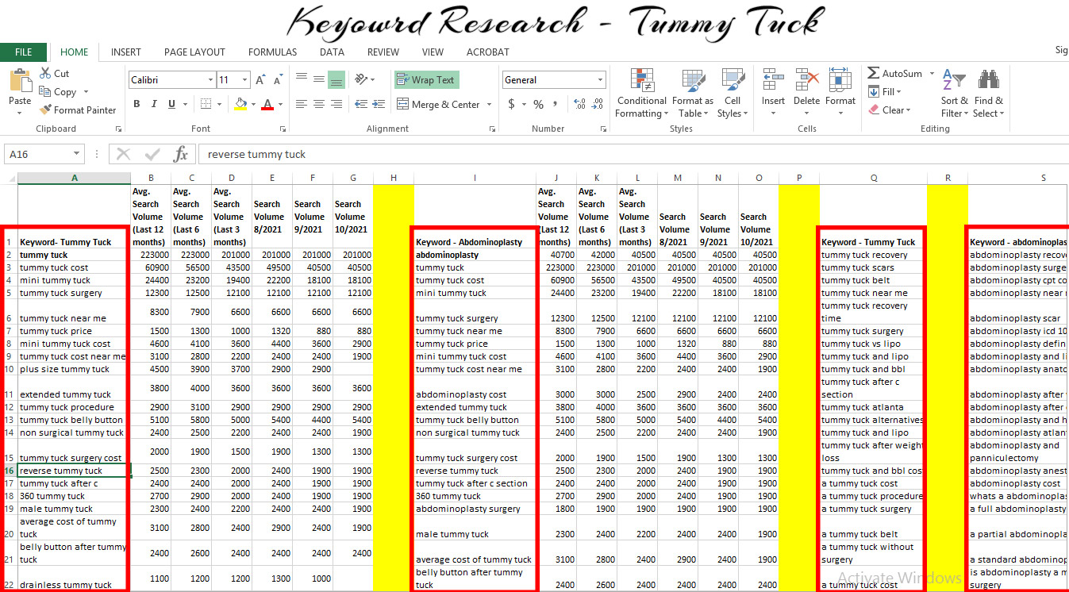1069x592 pixels.
Task: Open Clipboard group dialog launcher
Action: click(118, 129)
